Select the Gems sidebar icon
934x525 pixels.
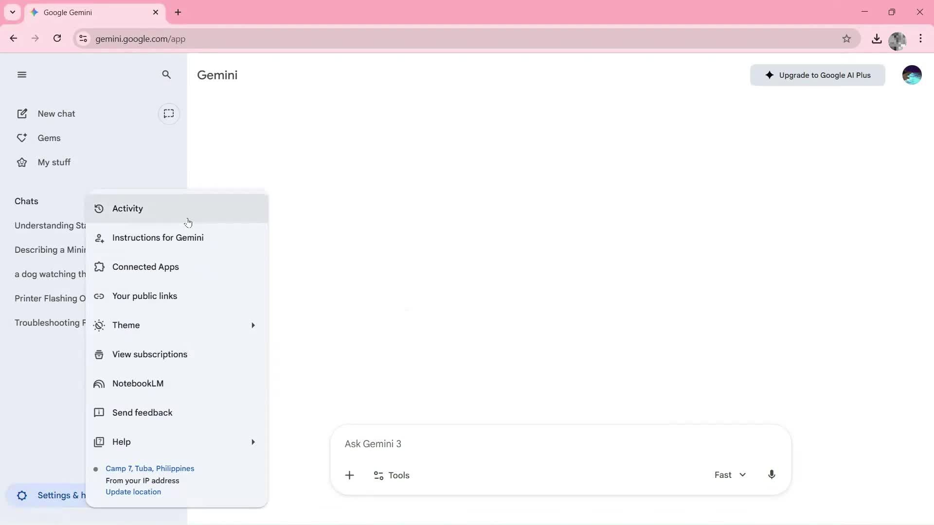(21, 138)
